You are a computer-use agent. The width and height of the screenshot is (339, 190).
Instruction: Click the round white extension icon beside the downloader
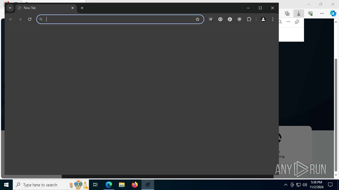(x=230, y=19)
